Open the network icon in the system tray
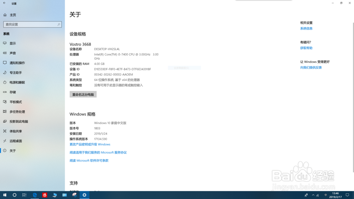 [318, 195]
